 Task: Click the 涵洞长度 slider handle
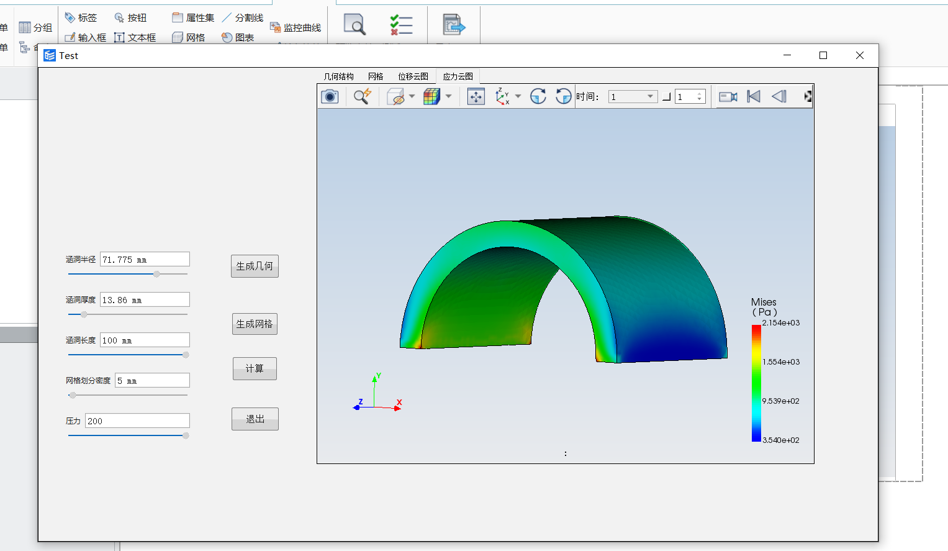coord(186,355)
